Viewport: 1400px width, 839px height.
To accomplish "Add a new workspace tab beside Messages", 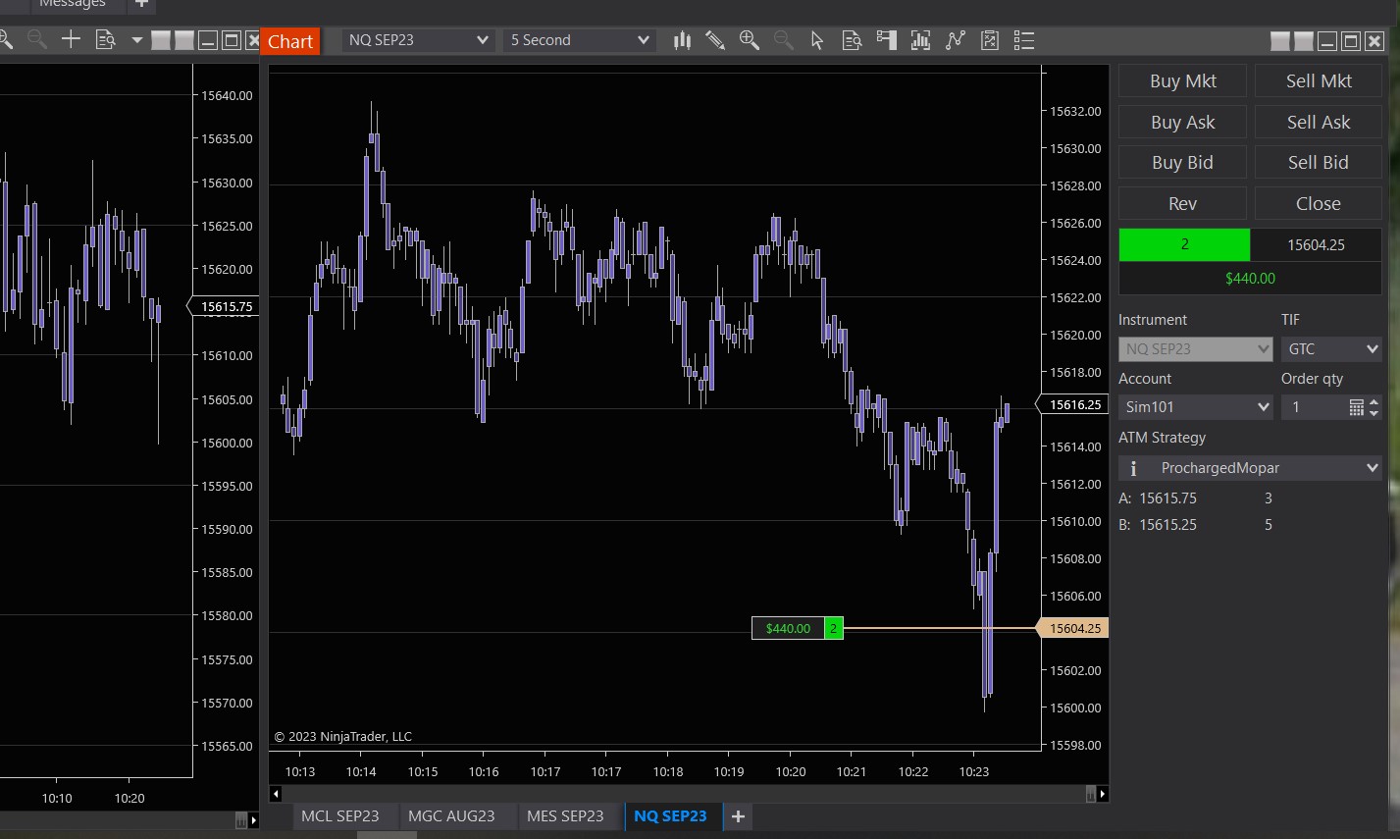I will tap(141, 4).
